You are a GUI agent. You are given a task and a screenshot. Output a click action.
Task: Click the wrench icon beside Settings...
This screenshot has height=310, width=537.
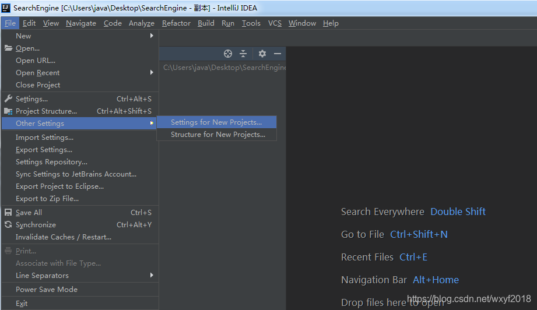(x=9, y=99)
